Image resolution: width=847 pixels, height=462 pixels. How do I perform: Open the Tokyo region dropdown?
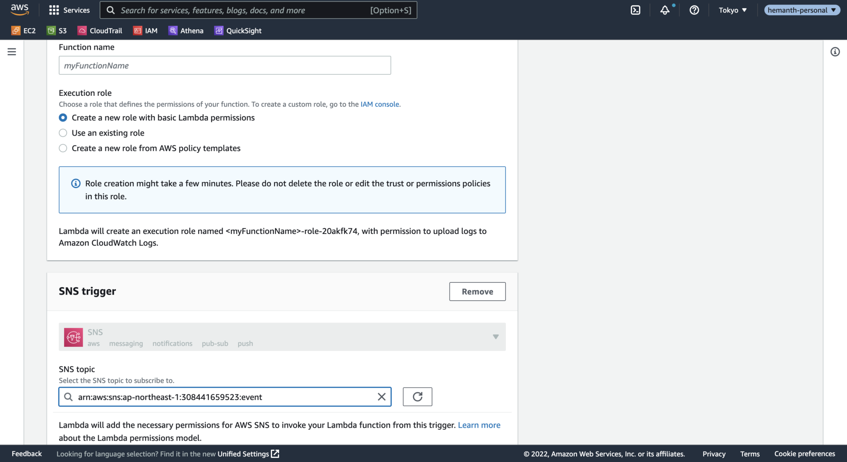[732, 10]
